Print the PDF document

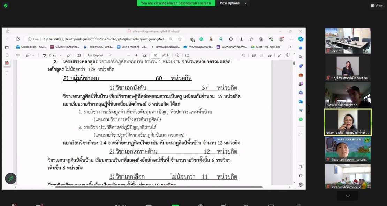pyautogui.click(x=253, y=55)
